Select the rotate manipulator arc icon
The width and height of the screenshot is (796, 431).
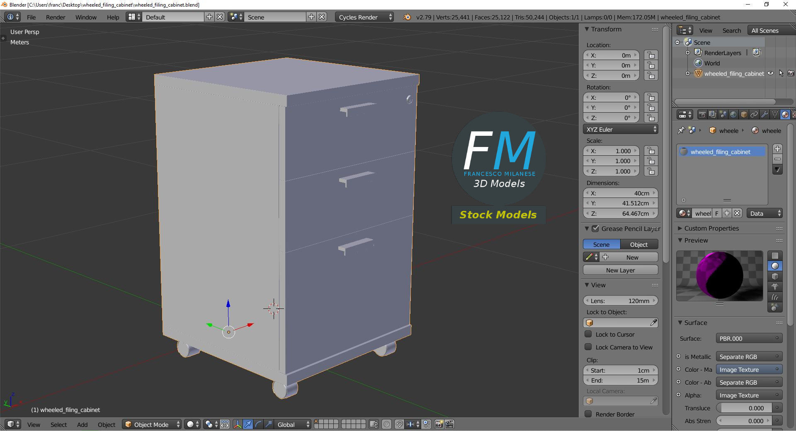[258, 424]
